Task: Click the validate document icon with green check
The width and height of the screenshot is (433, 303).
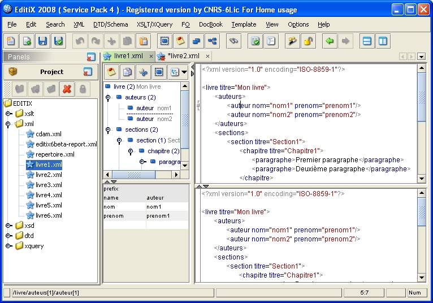Action: tap(255, 41)
